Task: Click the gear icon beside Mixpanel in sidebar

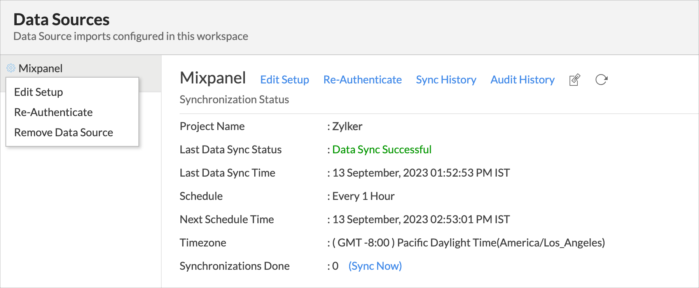Action: (x=11, y=68)
